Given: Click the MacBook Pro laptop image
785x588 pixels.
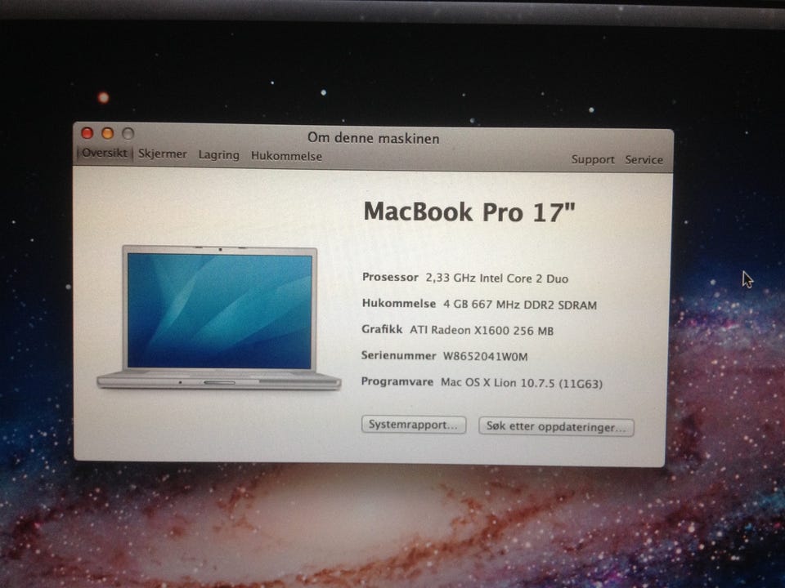Looking at the screenshot, I should [x=219, y=318].
